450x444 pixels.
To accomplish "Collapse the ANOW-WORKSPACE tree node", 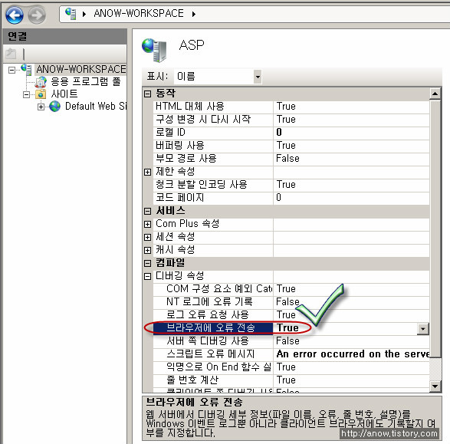I will pos(11,70).
